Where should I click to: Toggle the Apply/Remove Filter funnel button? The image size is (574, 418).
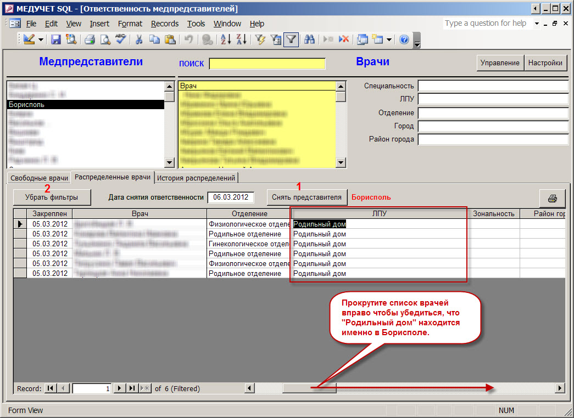(291, 39)
